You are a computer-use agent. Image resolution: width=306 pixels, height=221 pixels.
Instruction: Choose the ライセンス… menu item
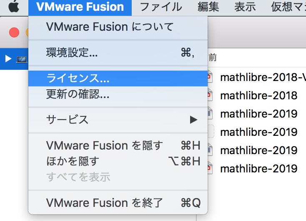(x=78, y=78)
